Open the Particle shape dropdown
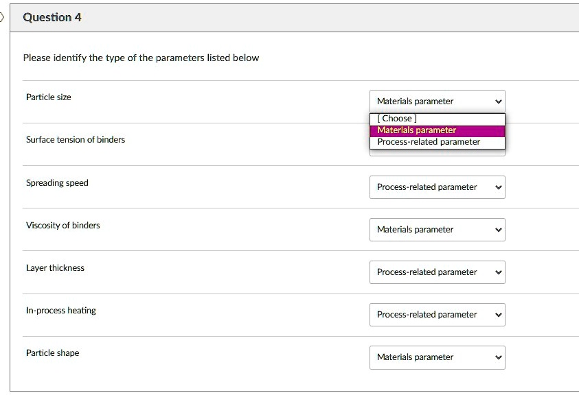 click(x=437, y=357)
